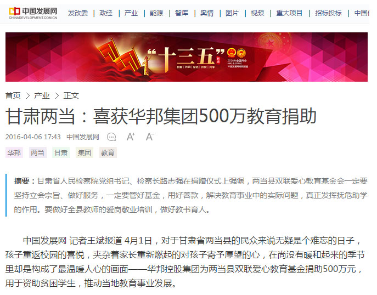Decrease font size with A- icon
The image size is (377, 295).
[150, 137]
